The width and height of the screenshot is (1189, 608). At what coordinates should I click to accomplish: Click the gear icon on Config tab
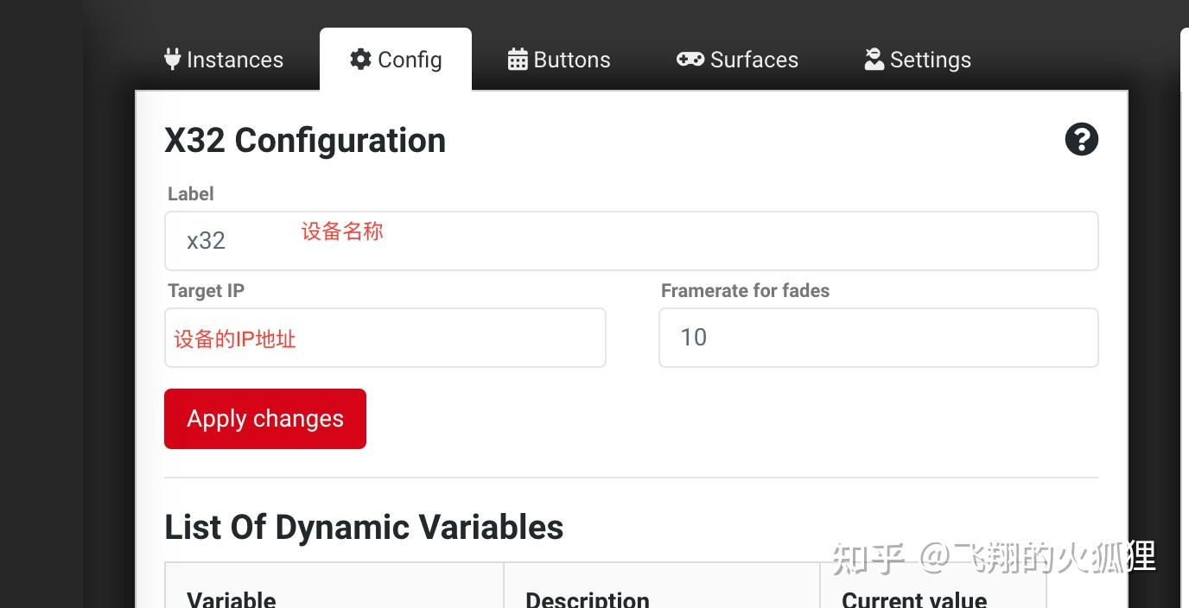tap(359, 59)
